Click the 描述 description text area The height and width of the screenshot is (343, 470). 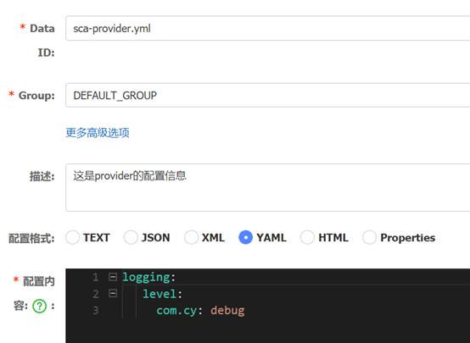tap(268, 188)
